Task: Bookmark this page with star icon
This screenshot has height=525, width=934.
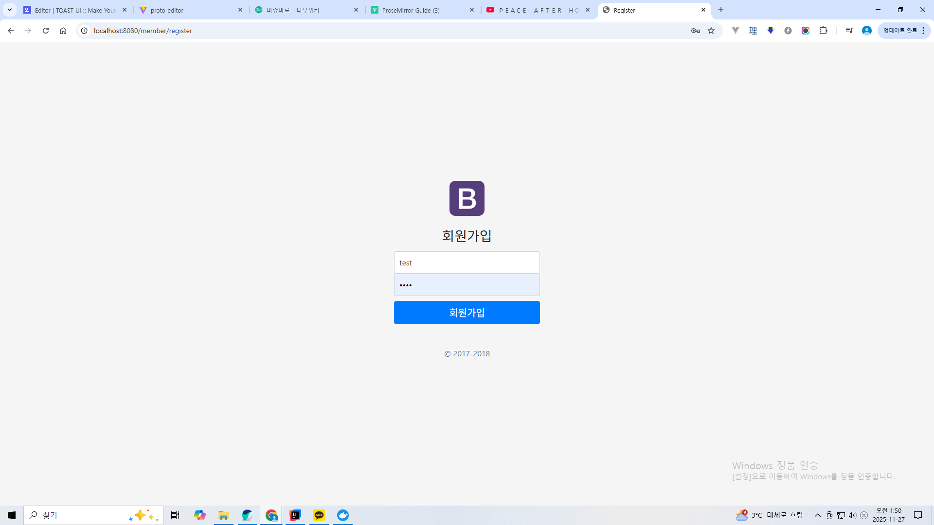Action: click(711, 31)
